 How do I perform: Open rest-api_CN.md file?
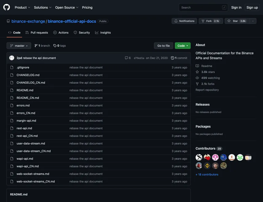27,136
